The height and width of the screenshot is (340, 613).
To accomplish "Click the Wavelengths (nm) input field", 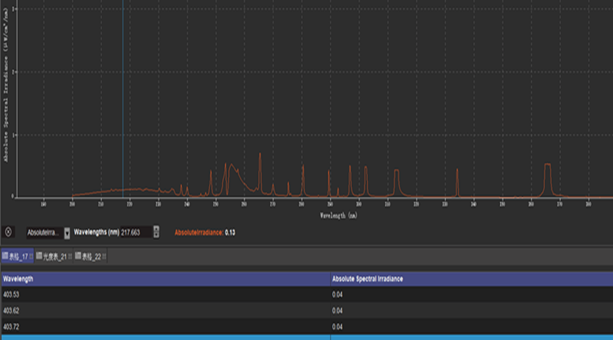I will (136, 233).
